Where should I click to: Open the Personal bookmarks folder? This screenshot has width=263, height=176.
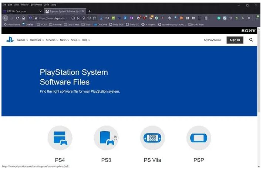pos(55,24)
